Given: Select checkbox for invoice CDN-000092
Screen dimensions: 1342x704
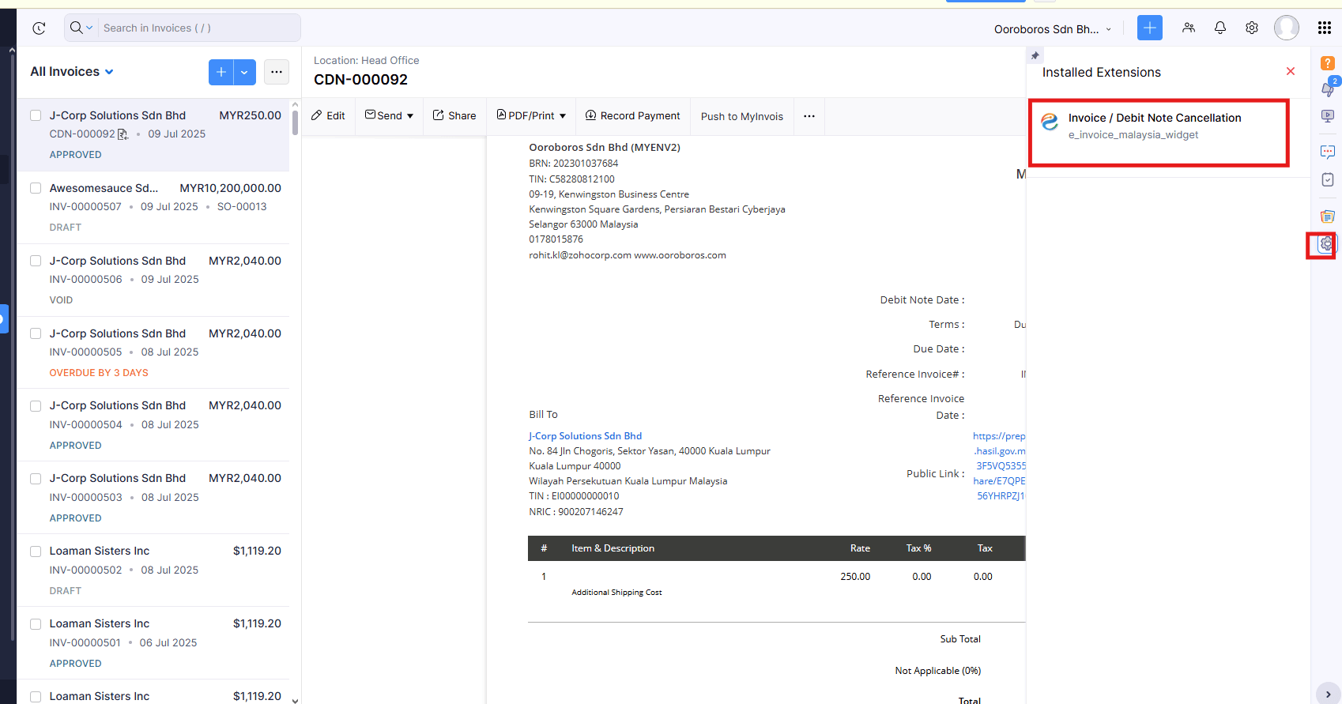Looking at the screenshot, I should coord(36,115).
